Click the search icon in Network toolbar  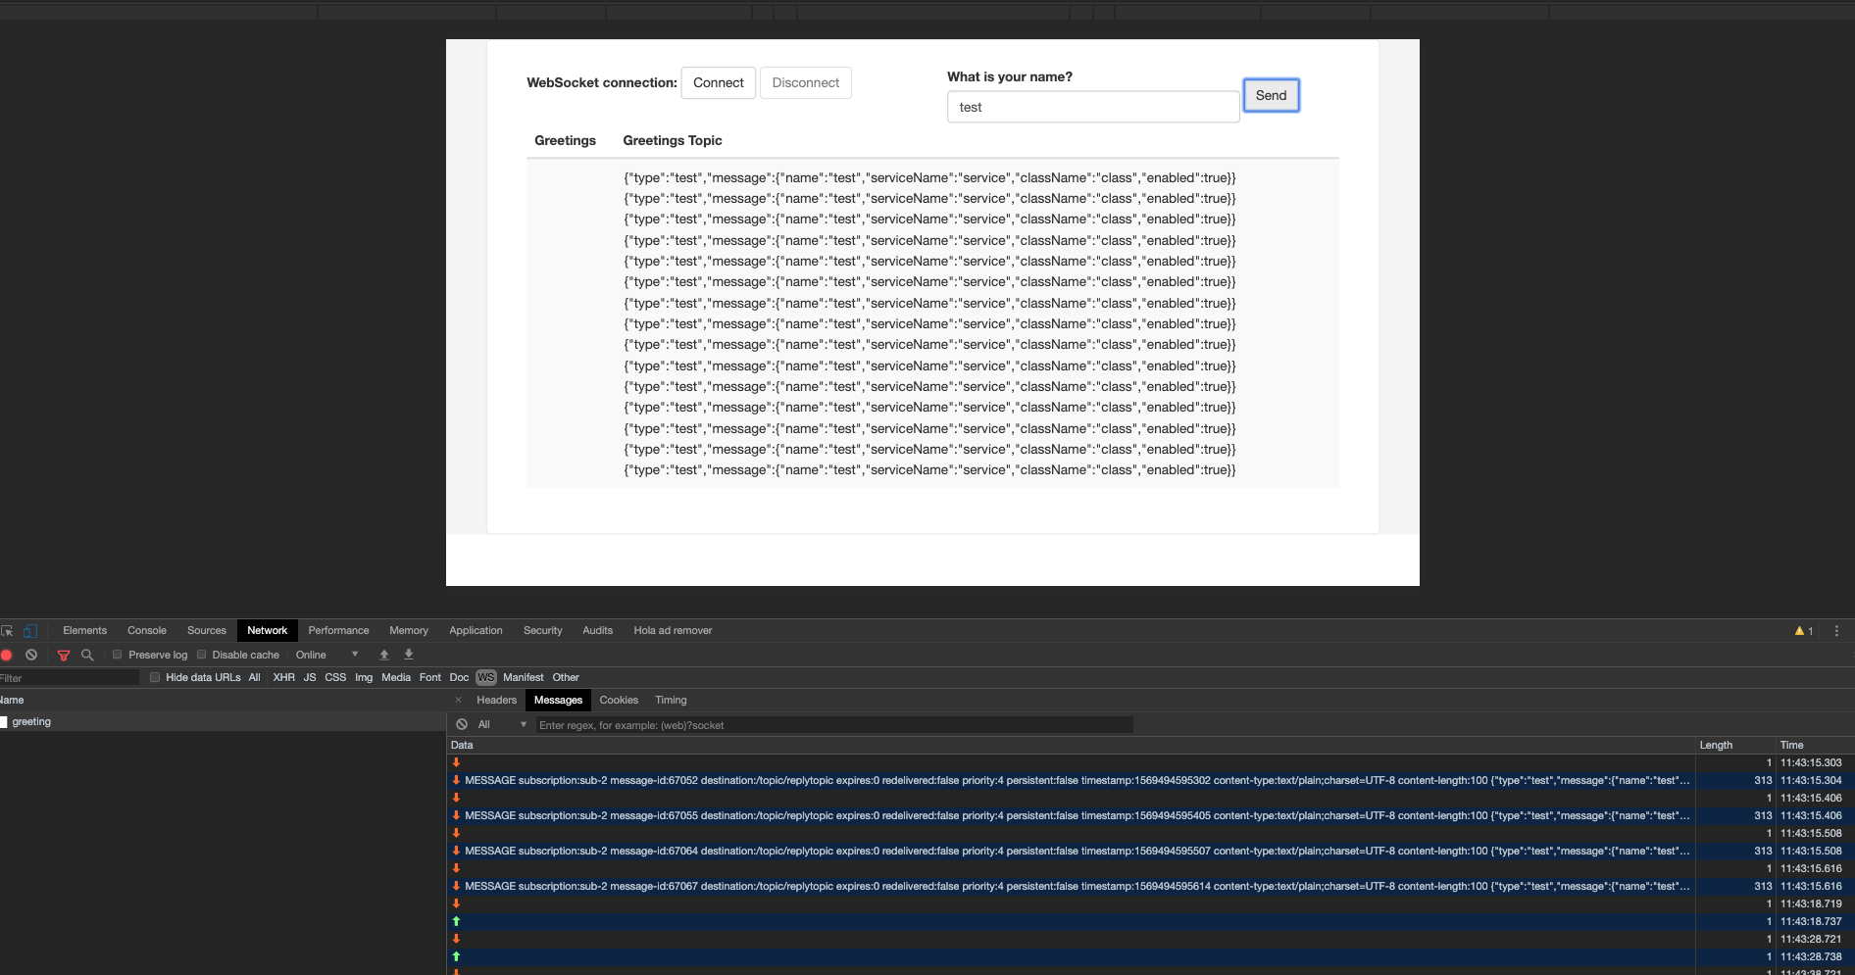point(87,655)
